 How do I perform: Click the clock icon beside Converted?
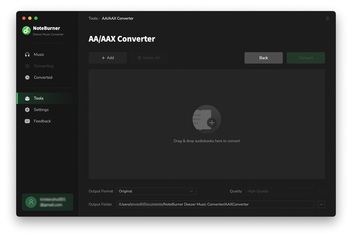[27, 77]
